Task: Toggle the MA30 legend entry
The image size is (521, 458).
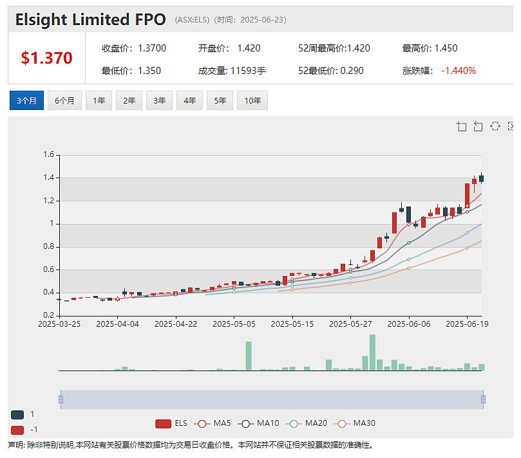Action: (355, 423)
